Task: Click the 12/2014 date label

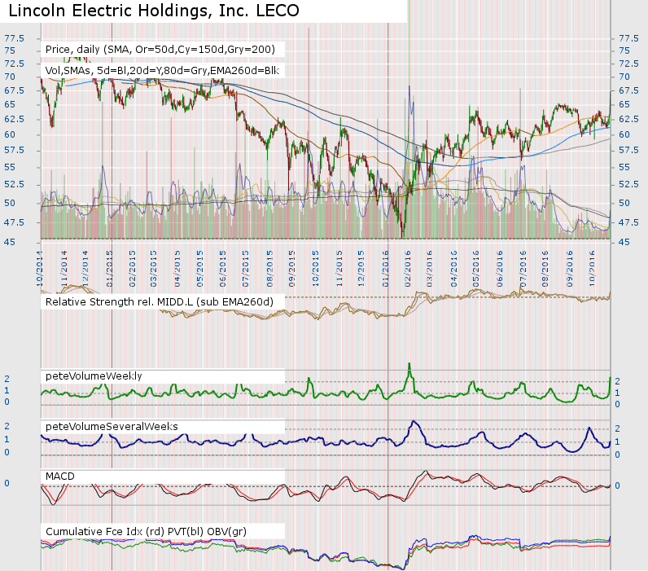Action: coord(85,268)
